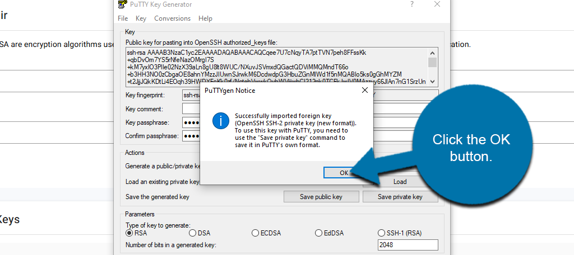Select the RSA key type

pos(129,233)
